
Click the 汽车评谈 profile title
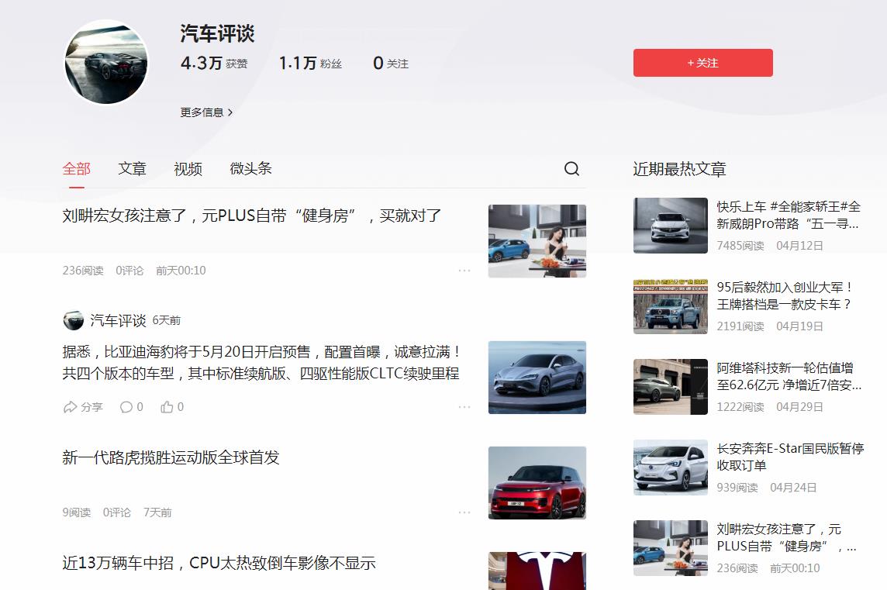(217, 33)
